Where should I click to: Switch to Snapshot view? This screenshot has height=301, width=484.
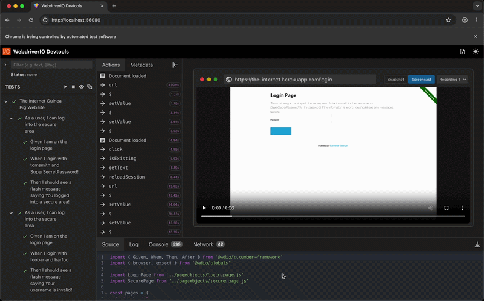396,80
